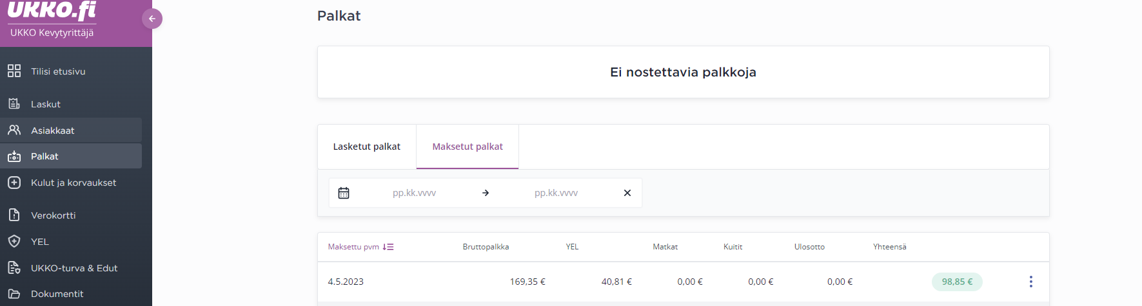The width and height of the screenshot is (1142, 306).
Task: Click the Asiakkaat people icon
Action: pyautogui.click(x=14, y=130)
